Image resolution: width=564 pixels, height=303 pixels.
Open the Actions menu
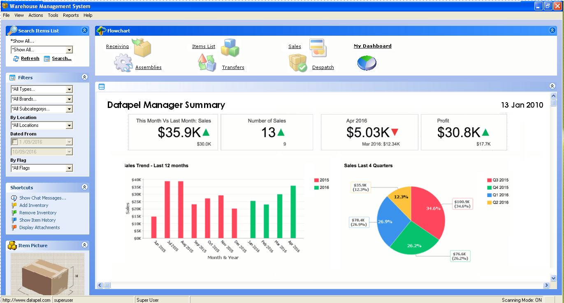coord(35,15)
